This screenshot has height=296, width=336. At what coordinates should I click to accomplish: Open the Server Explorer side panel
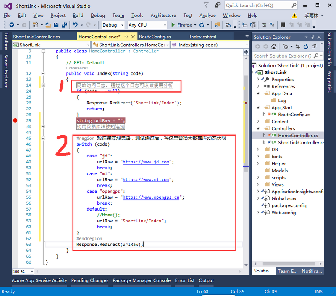click(x=6, y=71)
